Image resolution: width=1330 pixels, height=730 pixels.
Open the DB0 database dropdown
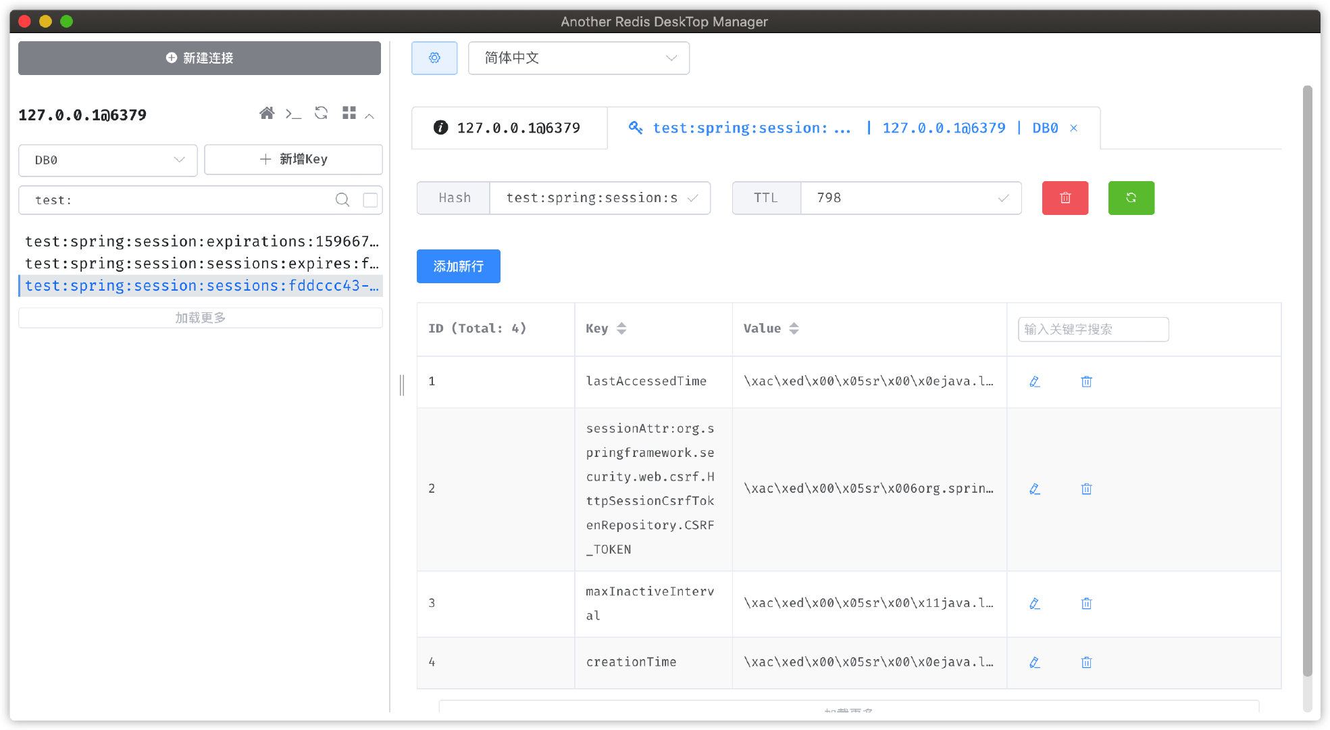[108, 160]
